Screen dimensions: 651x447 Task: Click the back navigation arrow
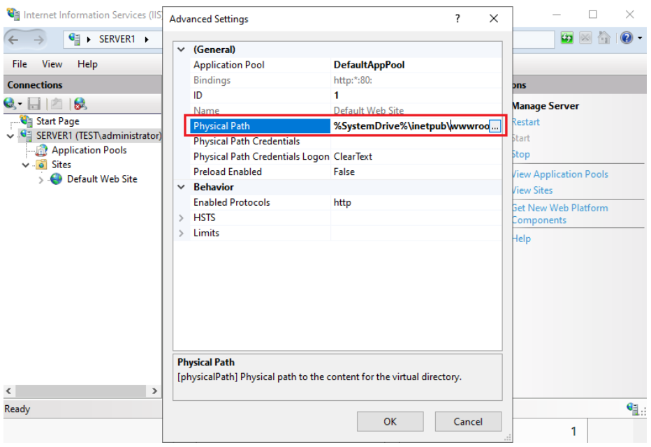[15, 40]
